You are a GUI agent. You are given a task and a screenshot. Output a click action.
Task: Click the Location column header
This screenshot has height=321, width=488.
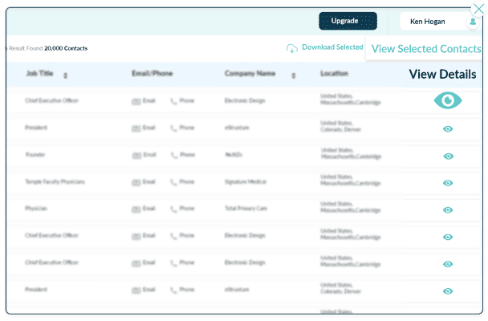pyautogui.click(x=334, y=73)
